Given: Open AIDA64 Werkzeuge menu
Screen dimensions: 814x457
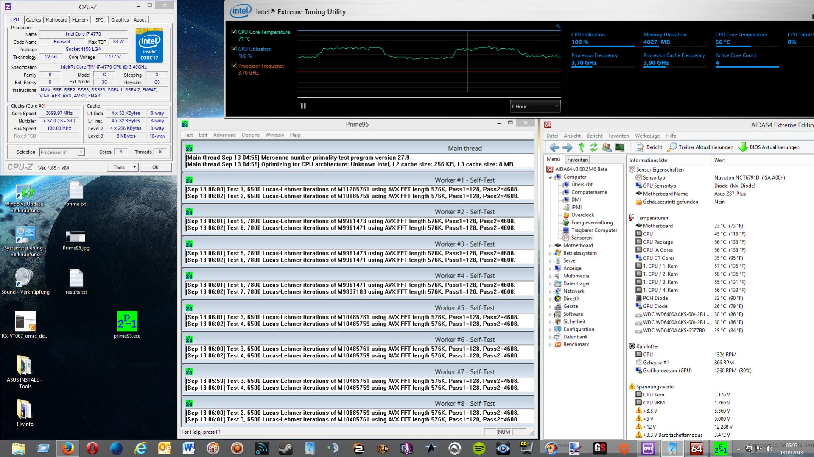Looking at the screenshot, I should 647,136.
